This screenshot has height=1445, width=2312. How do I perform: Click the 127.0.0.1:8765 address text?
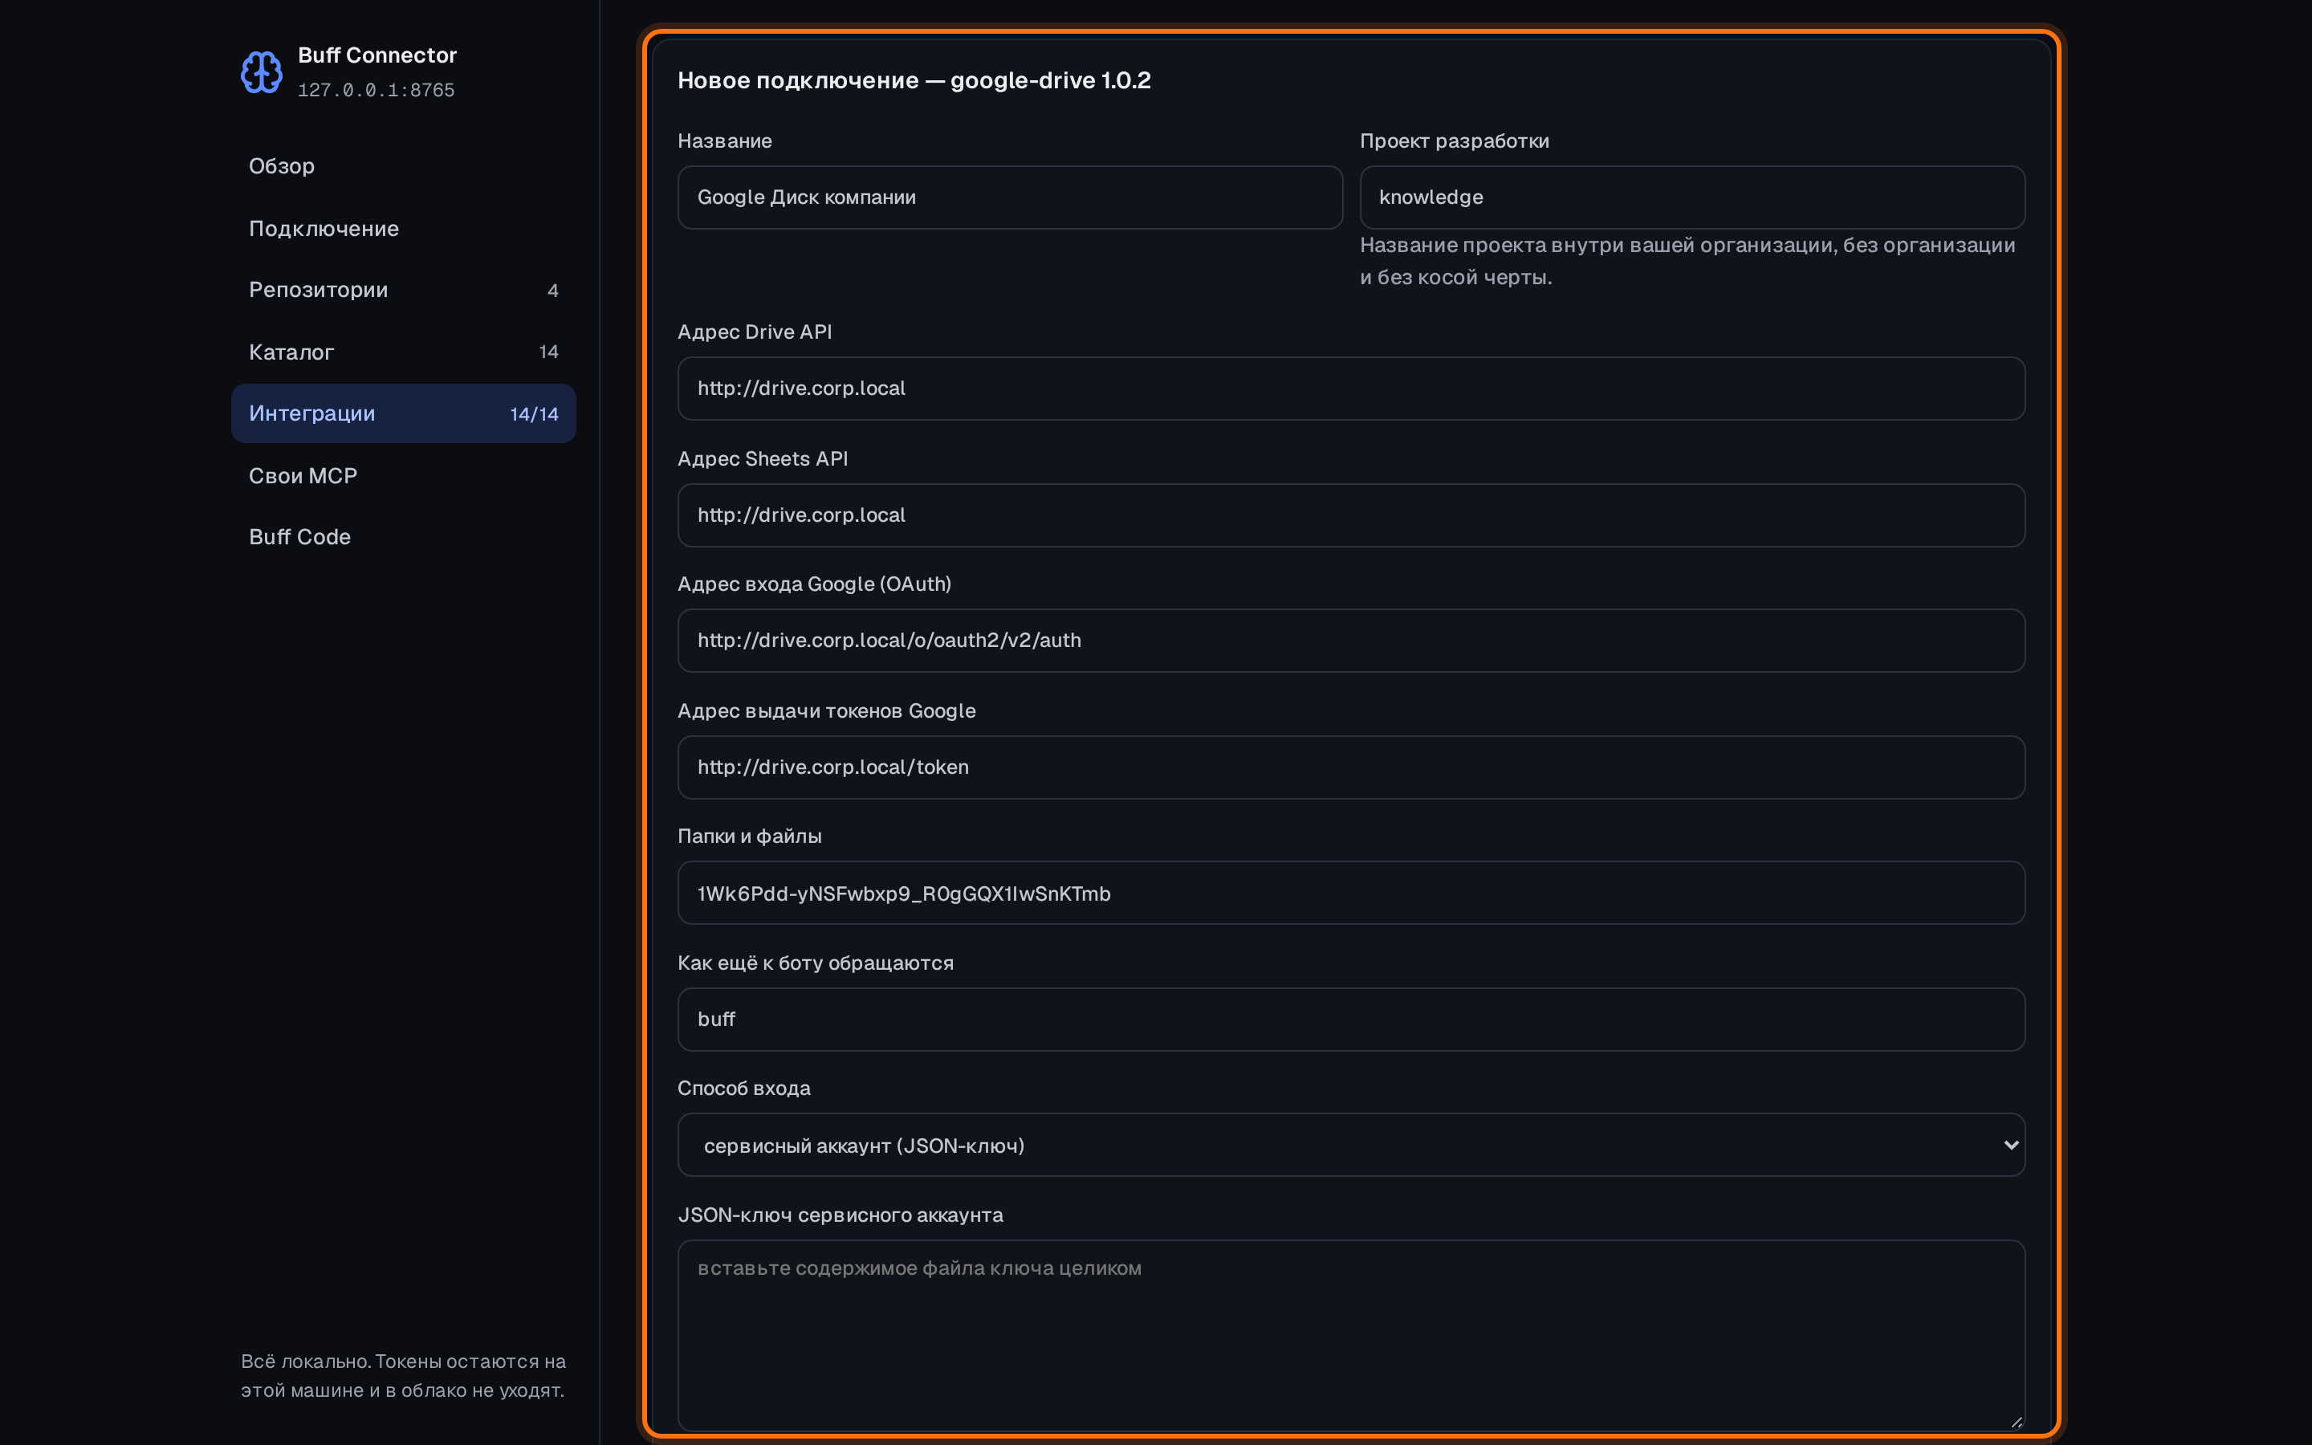377,91
